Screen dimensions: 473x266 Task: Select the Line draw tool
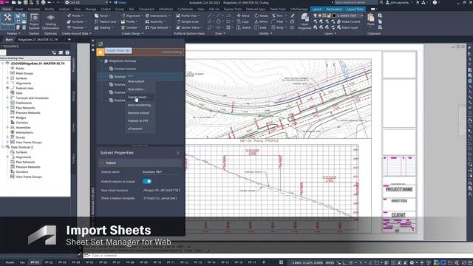coord(210,16)
